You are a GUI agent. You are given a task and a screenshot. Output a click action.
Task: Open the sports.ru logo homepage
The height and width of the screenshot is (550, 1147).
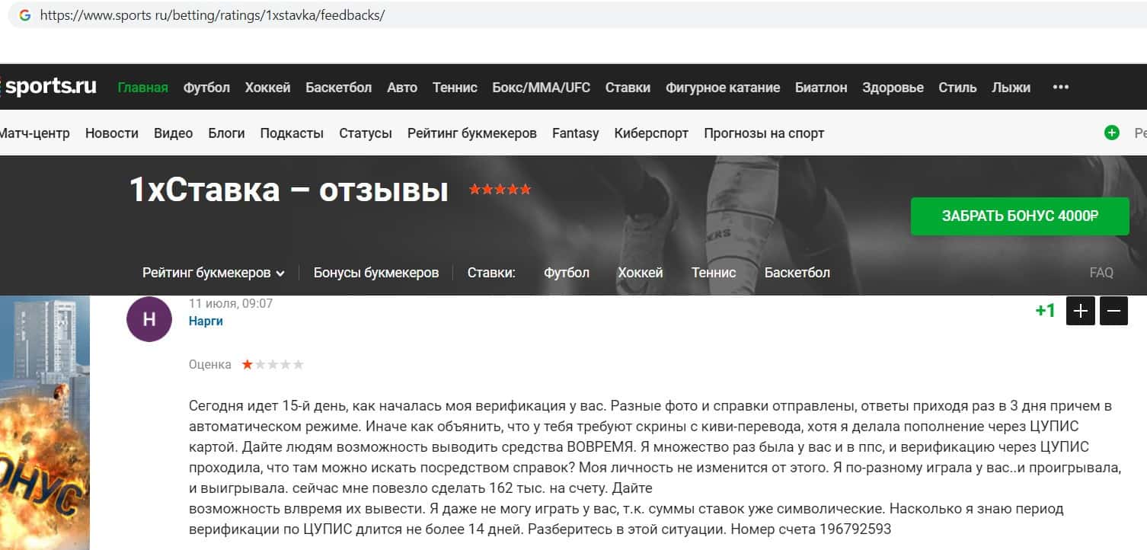point(49,87)
